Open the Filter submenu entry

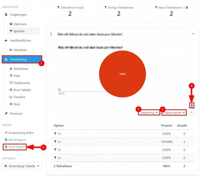click(15, 76)
